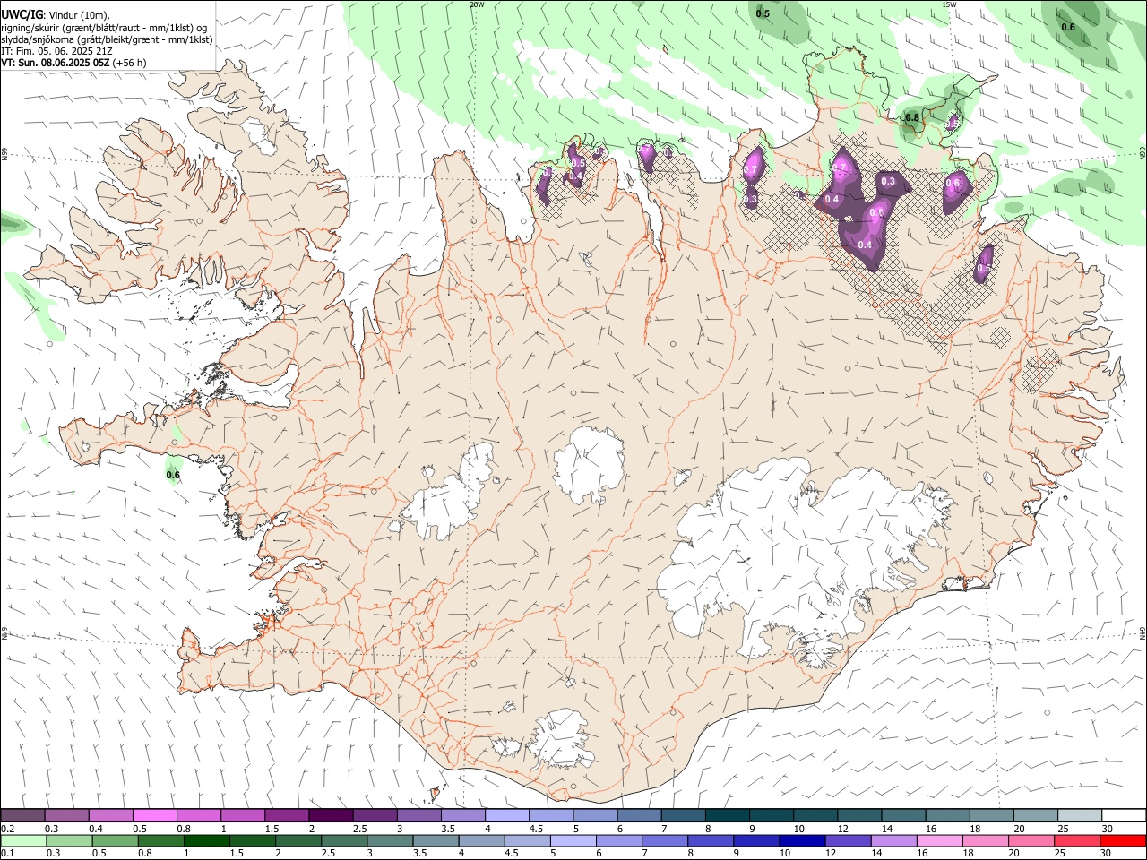This screenshot has height=860, width=1147.
Task: Click the 15W longitude label
Action: coord(949,4)
